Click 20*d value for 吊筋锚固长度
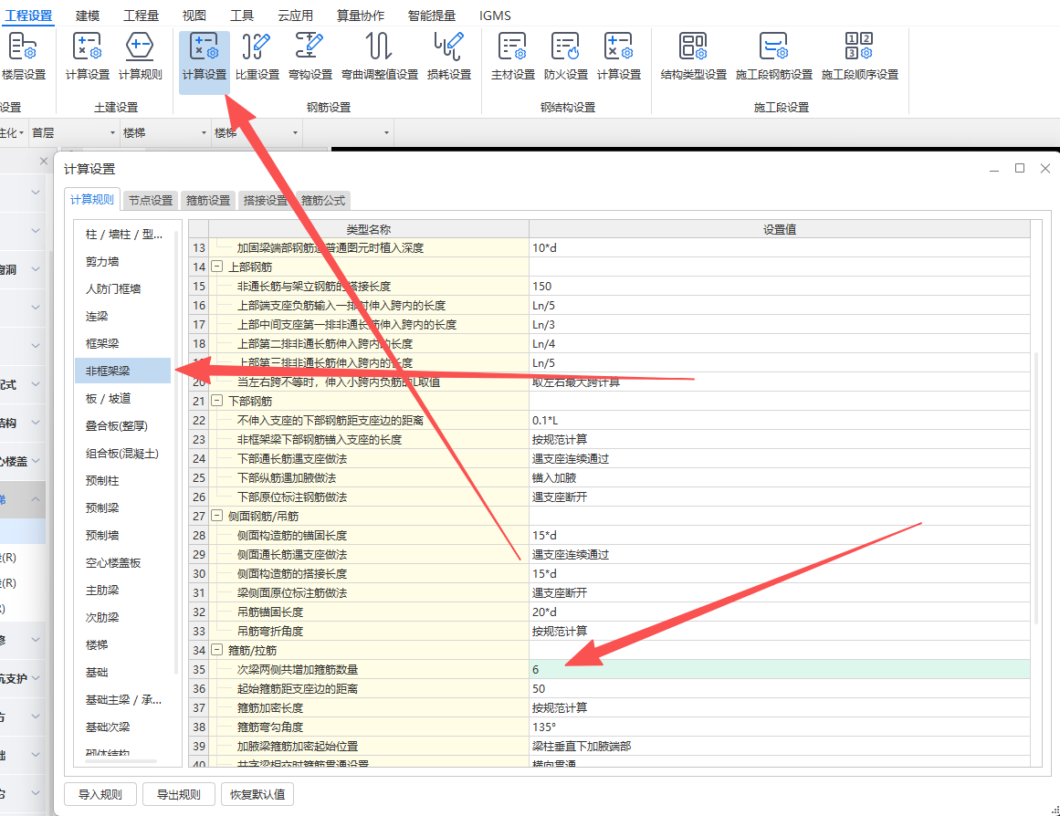The image size is (1060, 816). 780,612
